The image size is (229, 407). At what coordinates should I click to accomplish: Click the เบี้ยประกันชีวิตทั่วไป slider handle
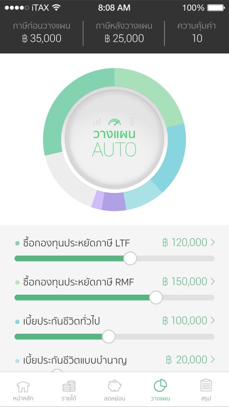[109, 337]
